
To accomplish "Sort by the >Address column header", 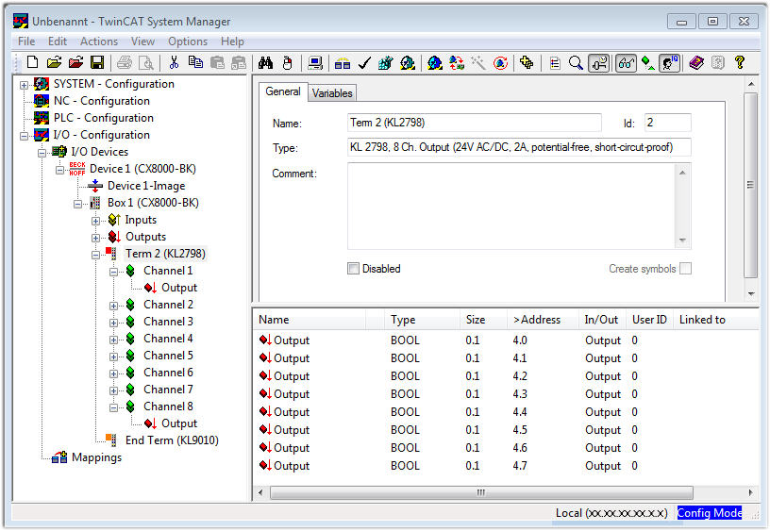I will 544,320.
